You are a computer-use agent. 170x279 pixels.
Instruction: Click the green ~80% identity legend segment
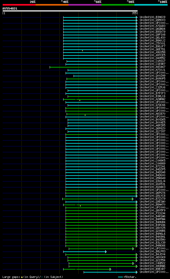pos(118,5)
